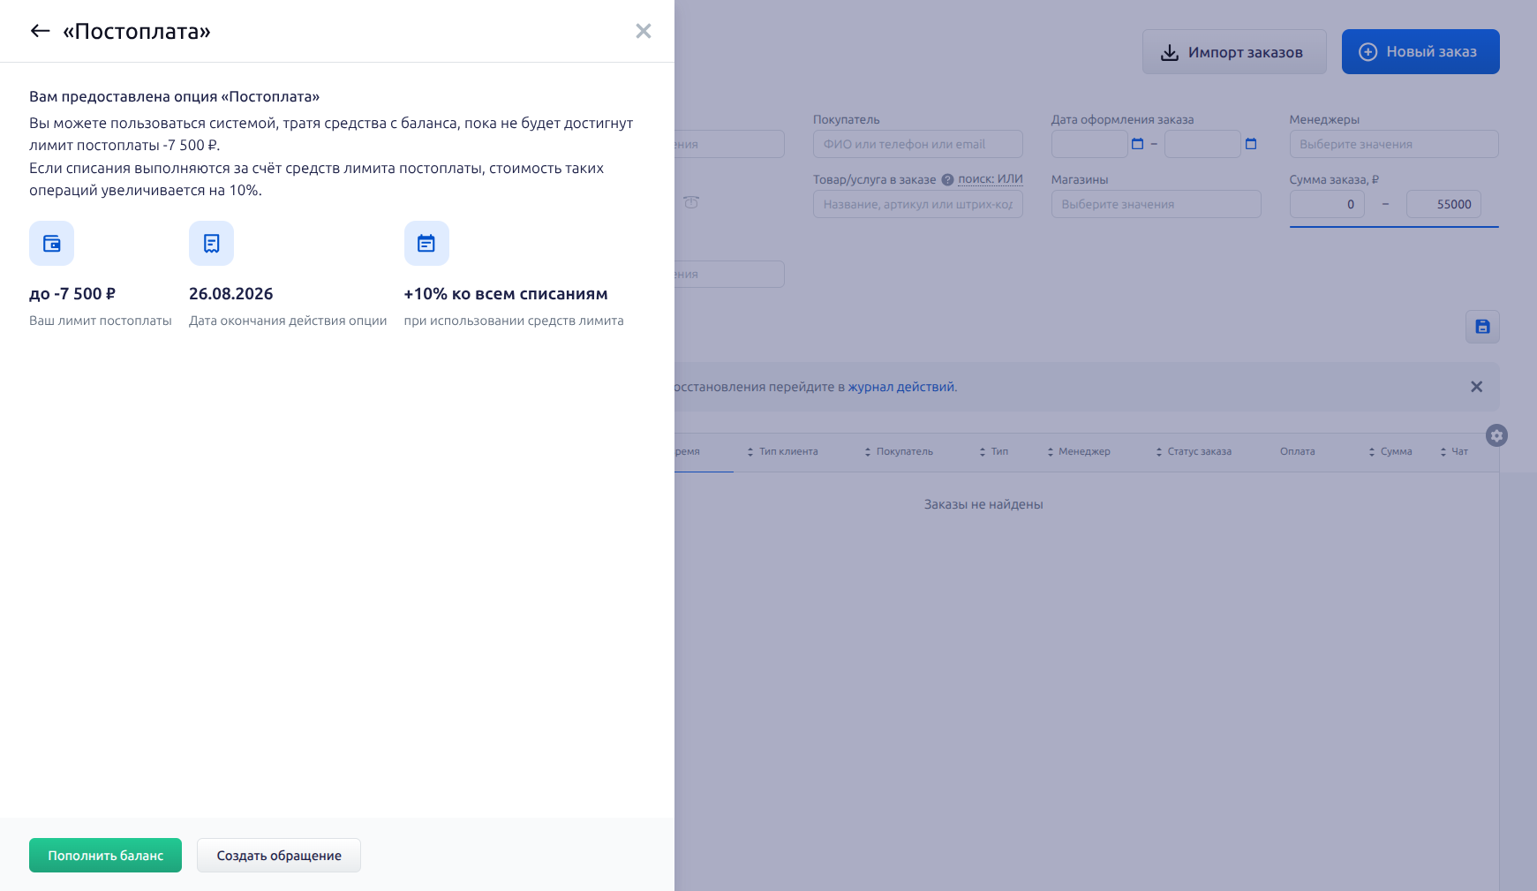Click the Оплата column header
The width and height of the screenshot is (1537, 891).
(1297, 451)
